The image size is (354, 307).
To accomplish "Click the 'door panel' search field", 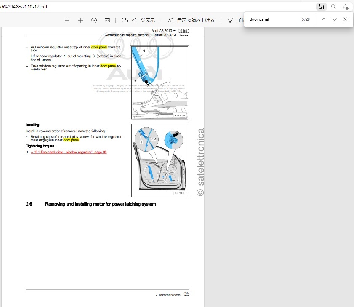I will pyautogui.click(x=271, y=19).
